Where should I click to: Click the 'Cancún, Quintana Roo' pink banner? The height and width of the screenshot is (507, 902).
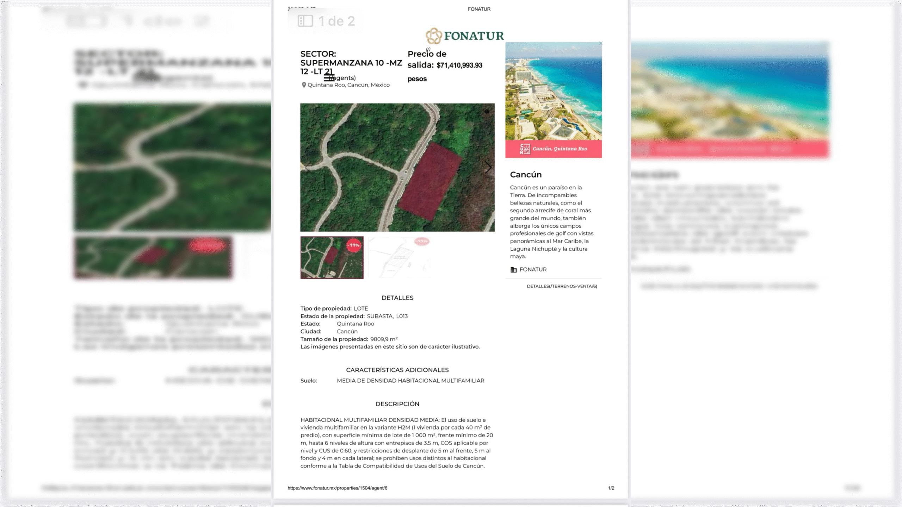tap(560, 149)
